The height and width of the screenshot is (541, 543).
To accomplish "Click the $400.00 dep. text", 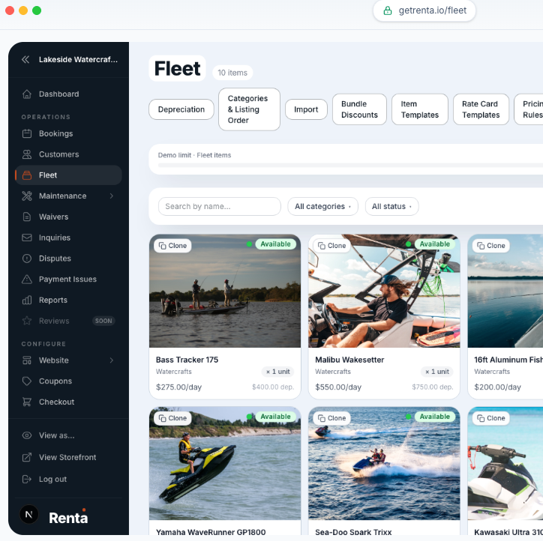I will (x=273, y=387).
